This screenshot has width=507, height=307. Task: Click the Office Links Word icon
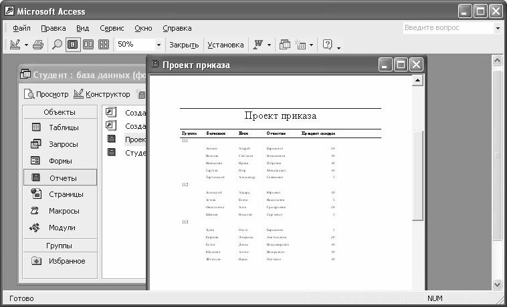coord(258,45)
